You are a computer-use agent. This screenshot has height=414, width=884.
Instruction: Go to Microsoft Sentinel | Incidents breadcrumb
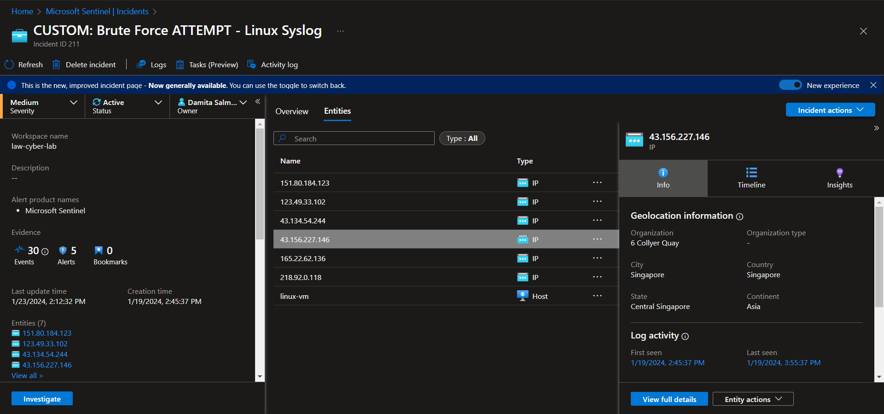click(97, 12)
